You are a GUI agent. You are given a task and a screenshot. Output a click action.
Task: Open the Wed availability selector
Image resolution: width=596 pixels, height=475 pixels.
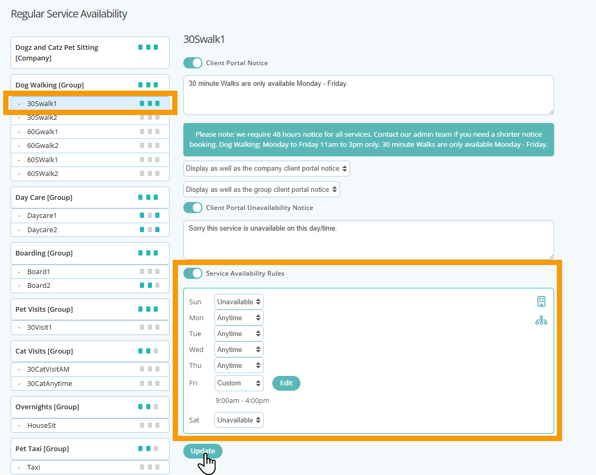(239, 349)
